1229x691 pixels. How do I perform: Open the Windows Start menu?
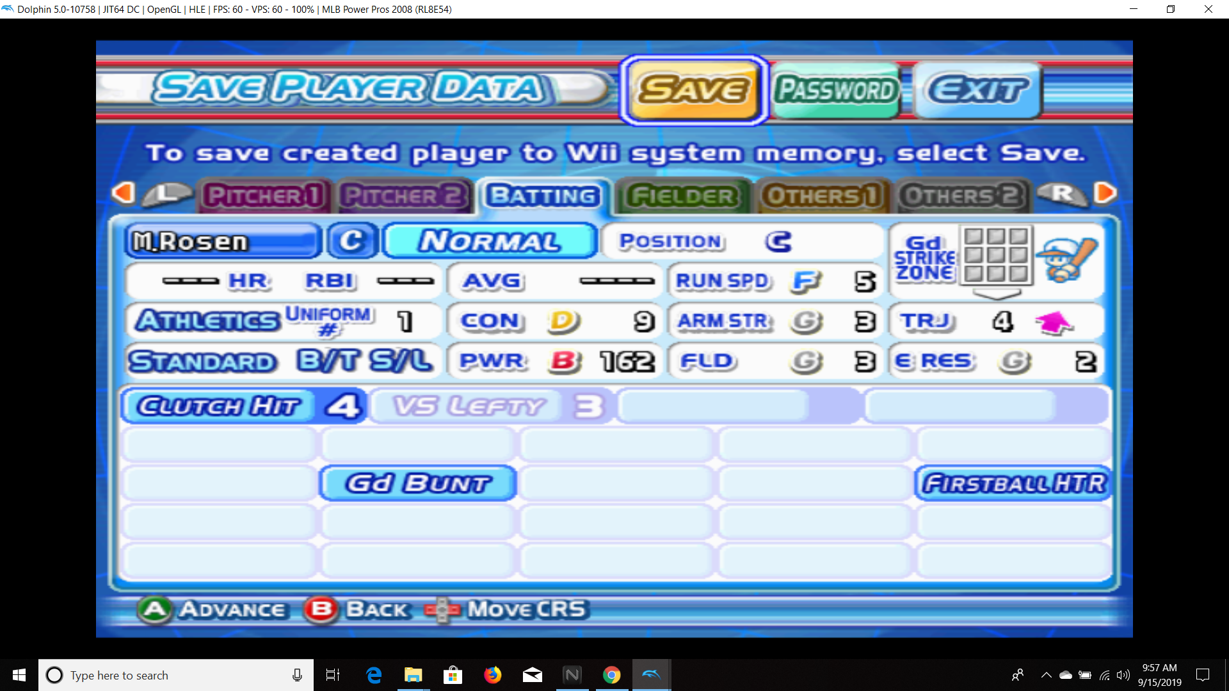(x=19, y=675)
